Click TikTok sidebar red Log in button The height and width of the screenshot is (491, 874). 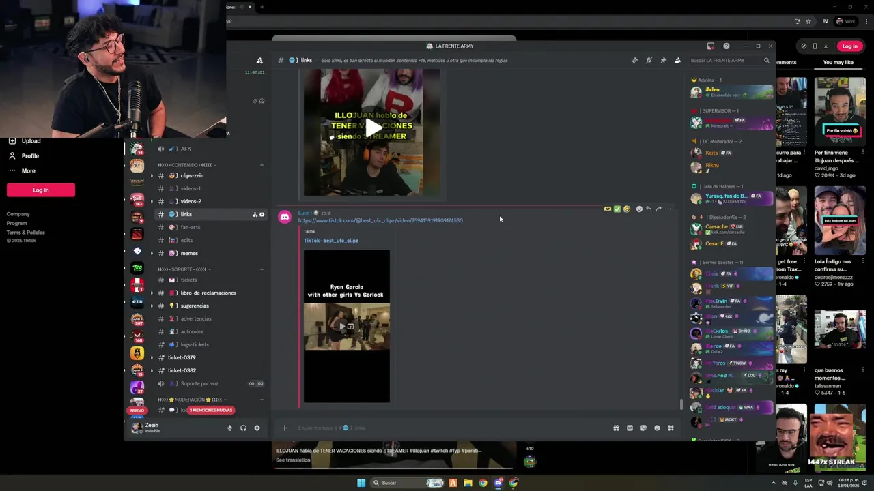[41, 190]
